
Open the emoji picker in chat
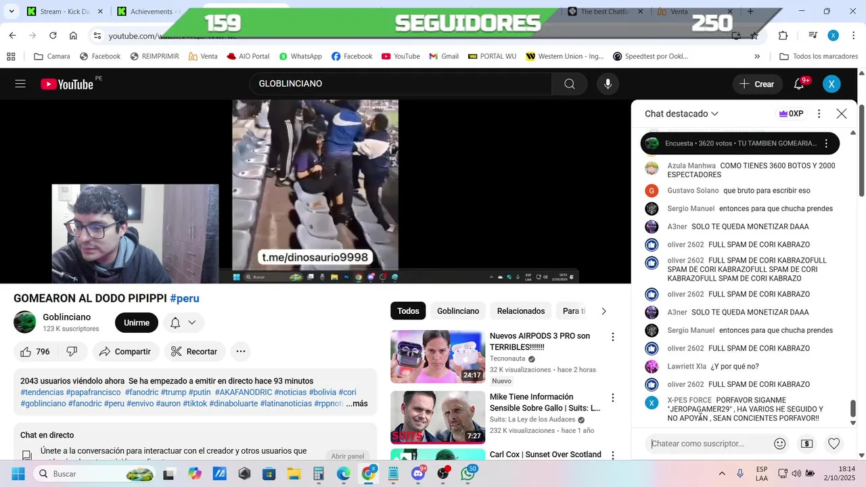click(779, 444)
